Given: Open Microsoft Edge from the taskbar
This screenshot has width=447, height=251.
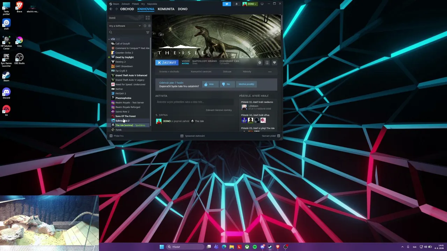Looking at the screenshot, I should pos(224,247).
